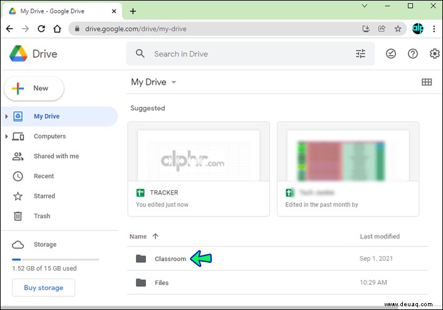Click the share page icon

pyautogui.click(x=382, y=29)
